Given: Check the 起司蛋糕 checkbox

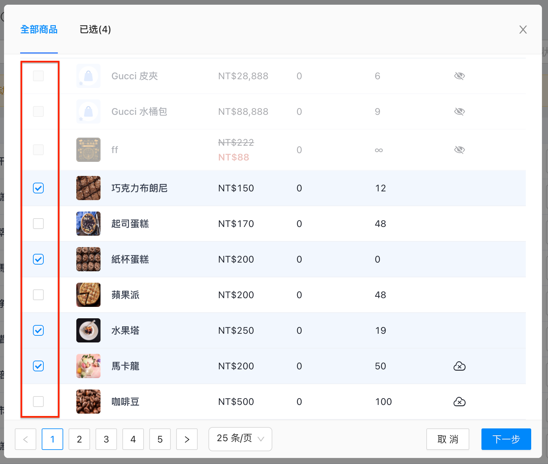Looking at the screenshot, I should point(38,224).
